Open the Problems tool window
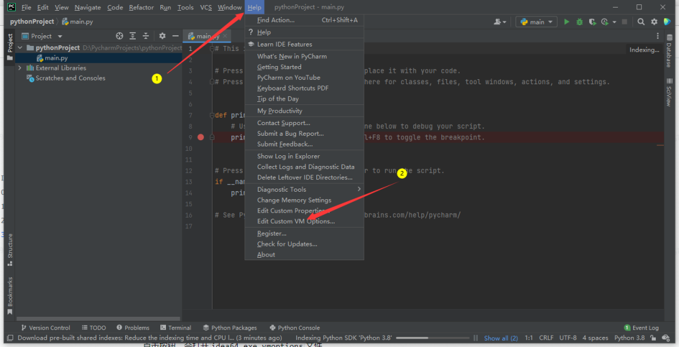This screenshot has width=679, height=347. pos(133,328)
